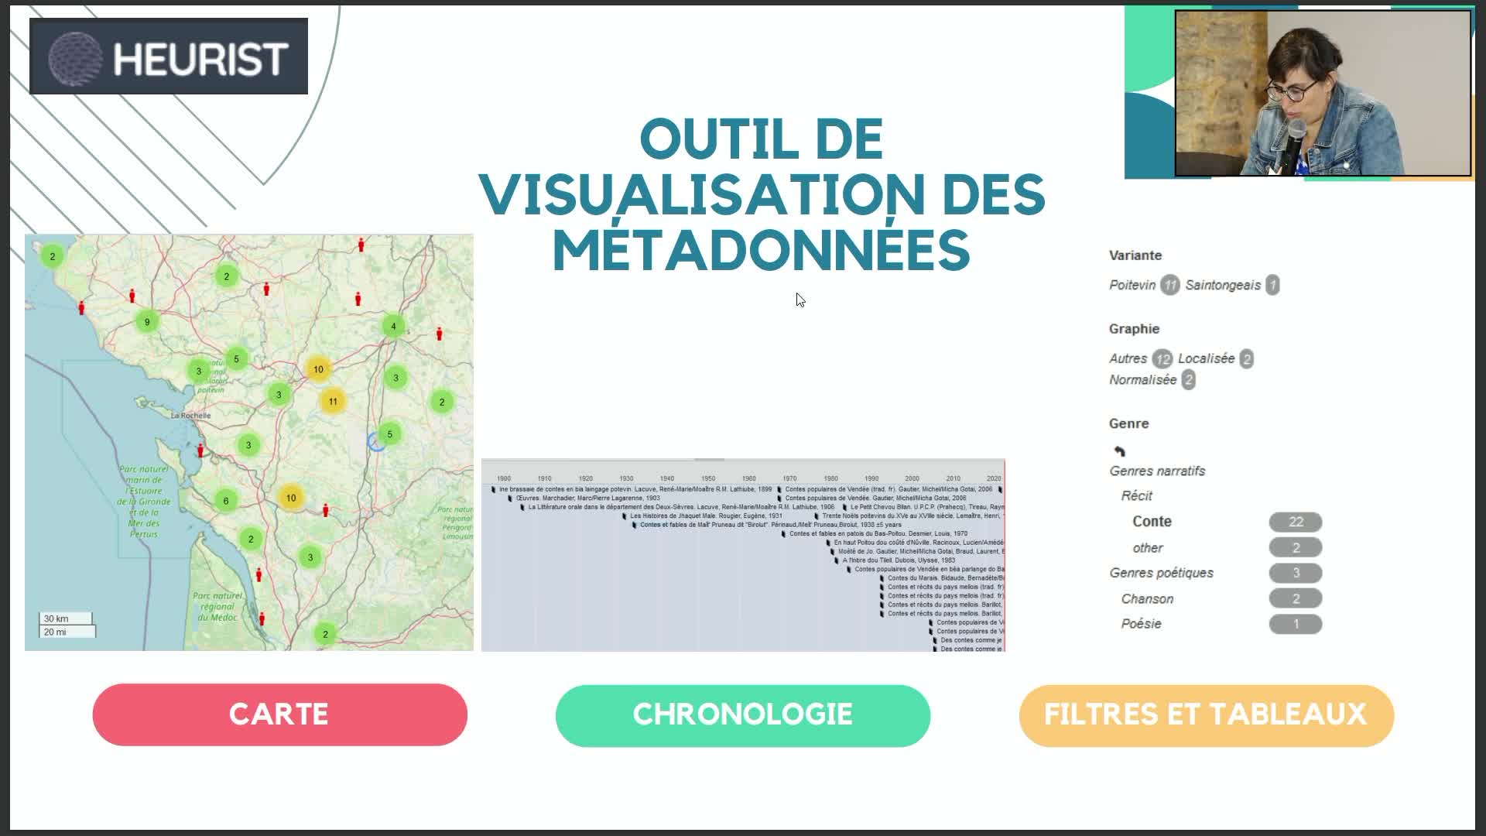Click the globe/network icon in HEURIST logo
Screen dimensions: 1486x836
tap(70, 57)
